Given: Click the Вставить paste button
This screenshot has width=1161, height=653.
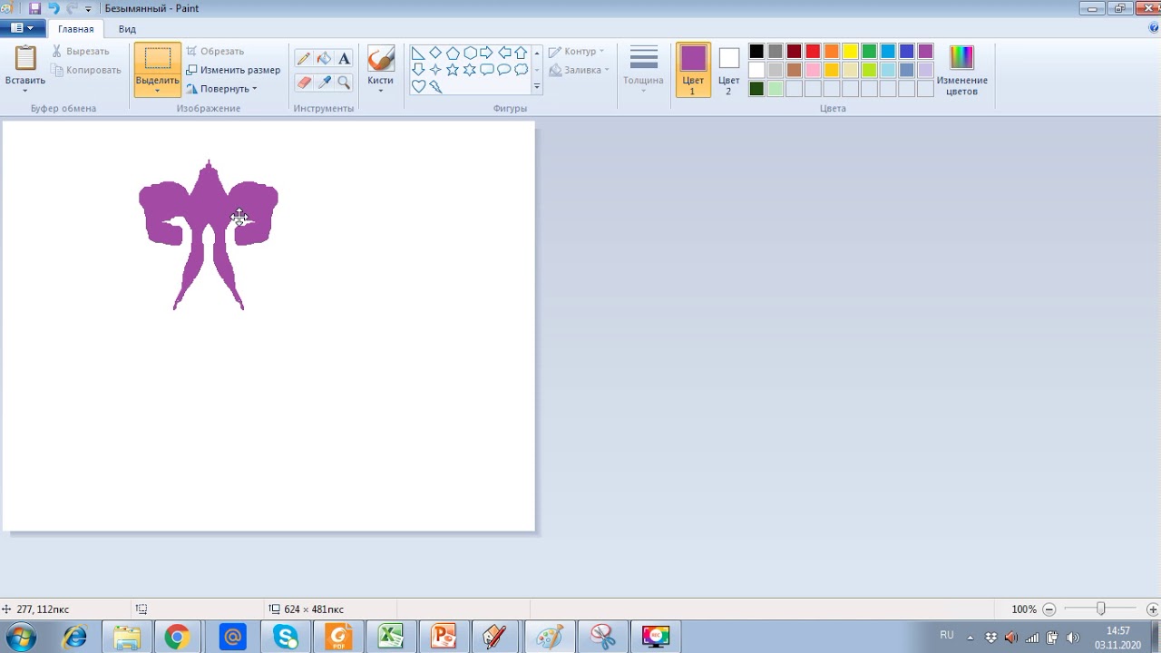Looking at the screenshot, I should point(25,63).
